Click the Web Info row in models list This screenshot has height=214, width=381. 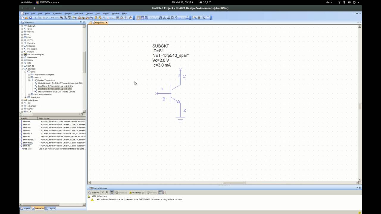[x=52, y=149]
